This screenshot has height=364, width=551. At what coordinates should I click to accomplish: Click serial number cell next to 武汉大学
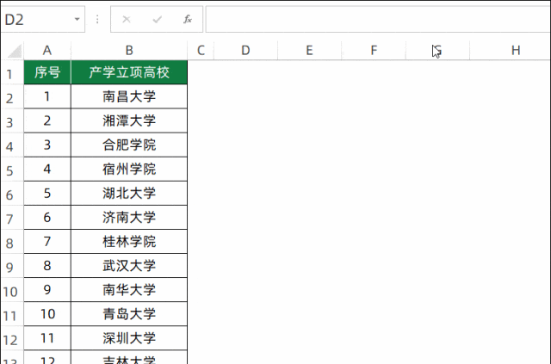pyautogui.click(x=47, y=266)
